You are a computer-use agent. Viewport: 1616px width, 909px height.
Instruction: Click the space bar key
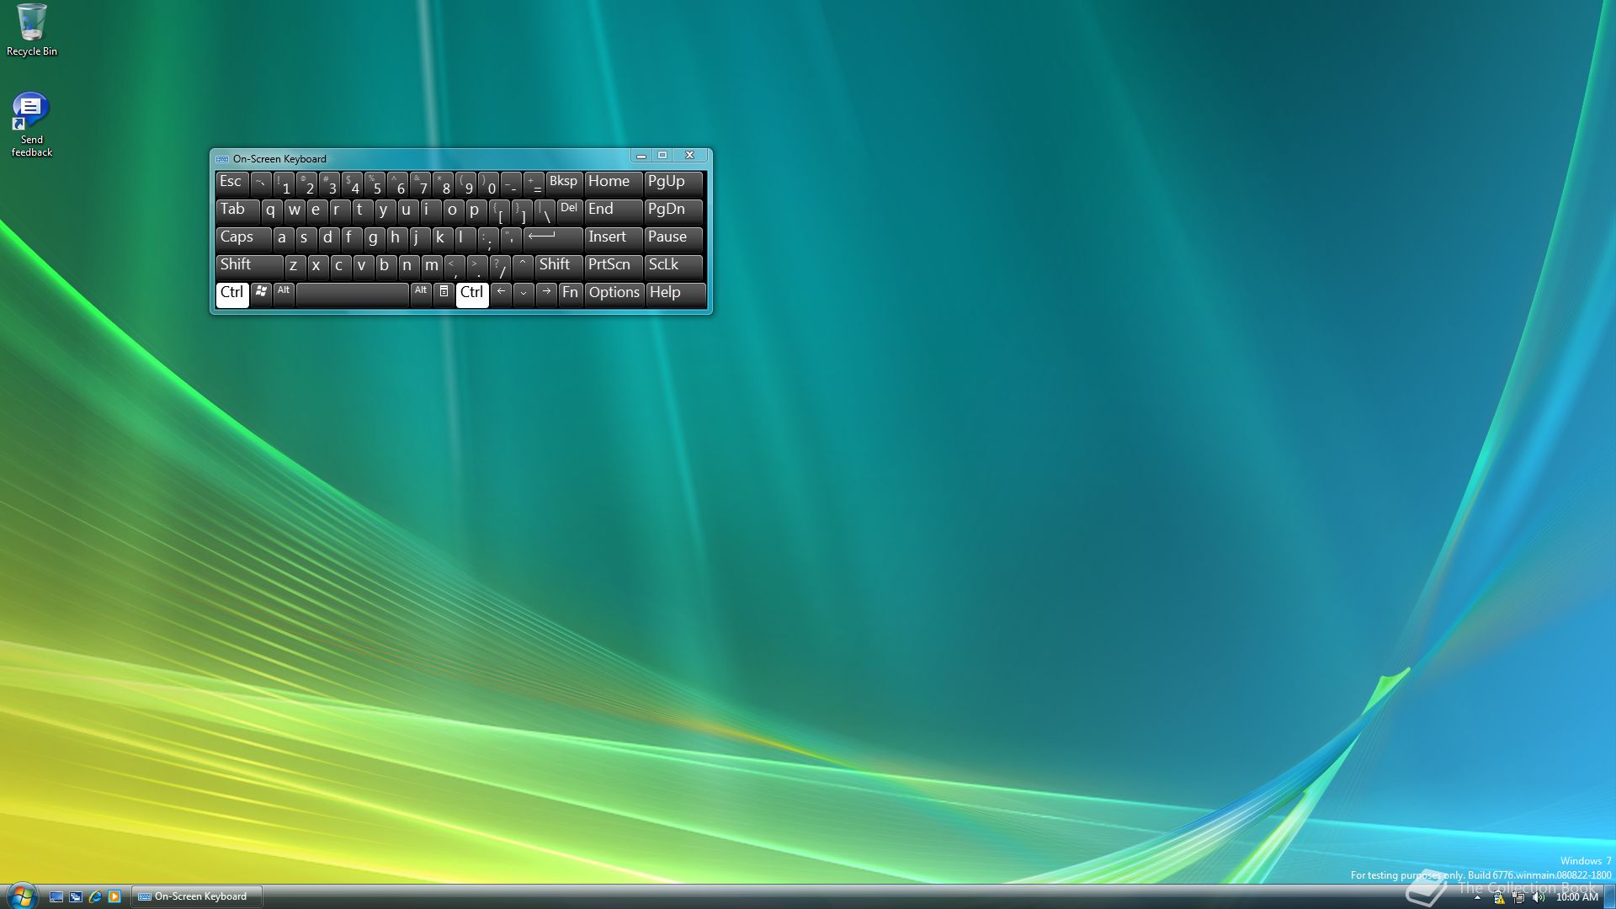point(353,295)
